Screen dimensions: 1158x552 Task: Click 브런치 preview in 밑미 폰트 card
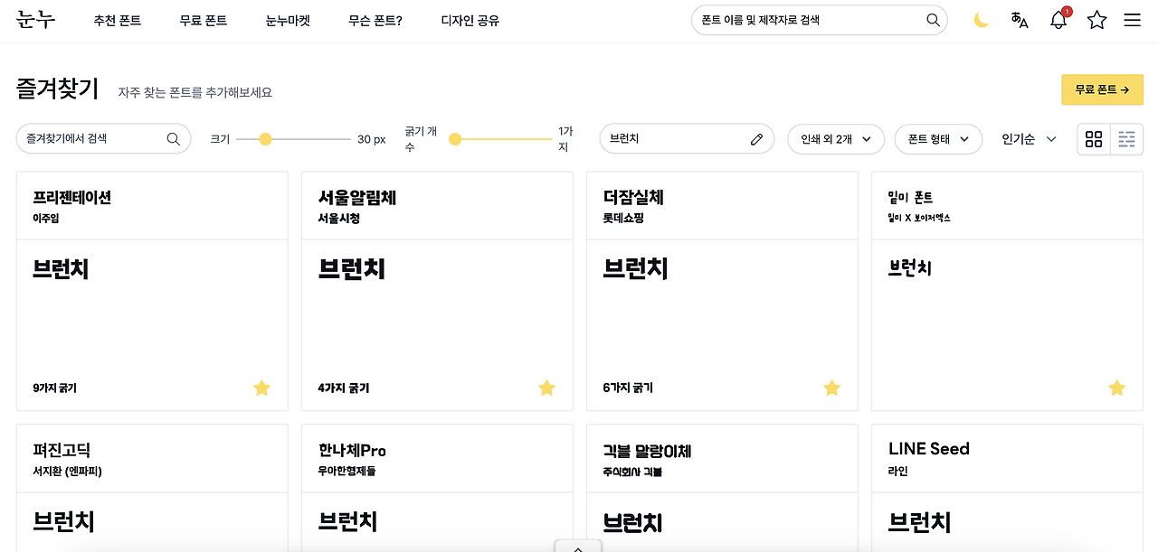pos(909,268)
